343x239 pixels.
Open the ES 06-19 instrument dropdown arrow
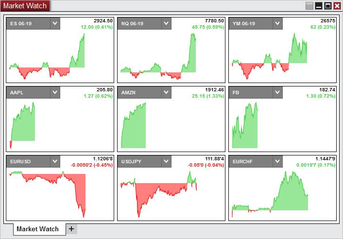pos(55,24)
